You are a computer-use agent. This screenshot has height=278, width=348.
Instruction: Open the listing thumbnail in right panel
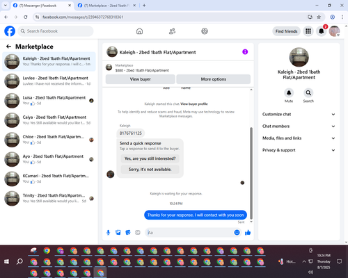pos(299,57)
